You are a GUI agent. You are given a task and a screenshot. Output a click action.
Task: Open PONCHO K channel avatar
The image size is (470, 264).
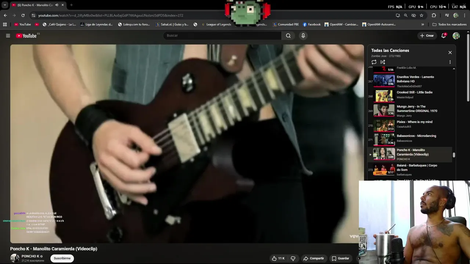pyautogui.click(x=15, y=258)
